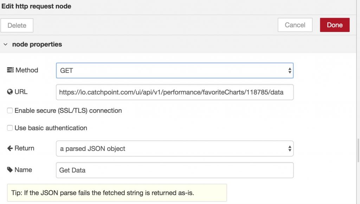Viewport: 360px width, 204px height.
Task: Click the Return arrow icon
Action: [x=10, y=148]
